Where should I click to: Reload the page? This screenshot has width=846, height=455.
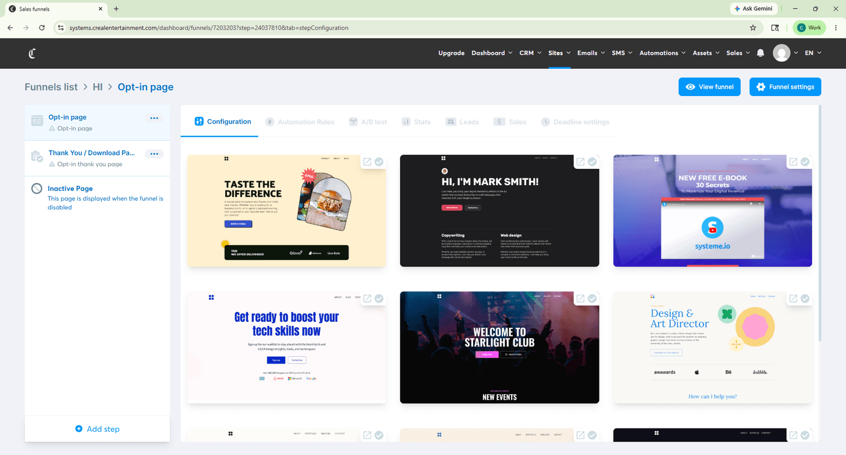tap(42, 28)
